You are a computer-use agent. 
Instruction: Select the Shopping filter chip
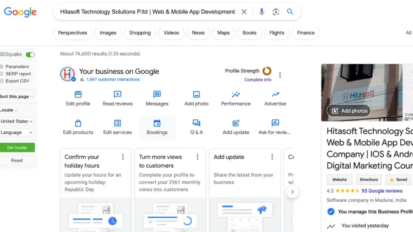[140, 33]
